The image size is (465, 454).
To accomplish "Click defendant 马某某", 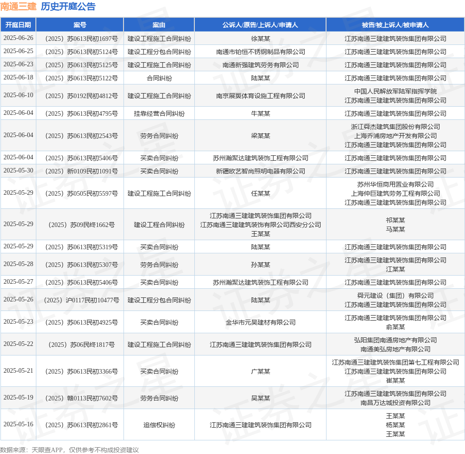I will pos(396,229).
